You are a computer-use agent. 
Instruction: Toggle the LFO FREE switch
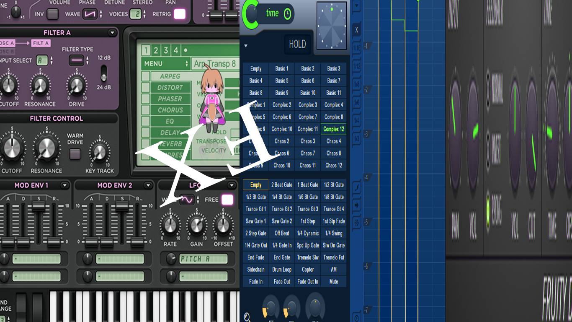point(227,200)
